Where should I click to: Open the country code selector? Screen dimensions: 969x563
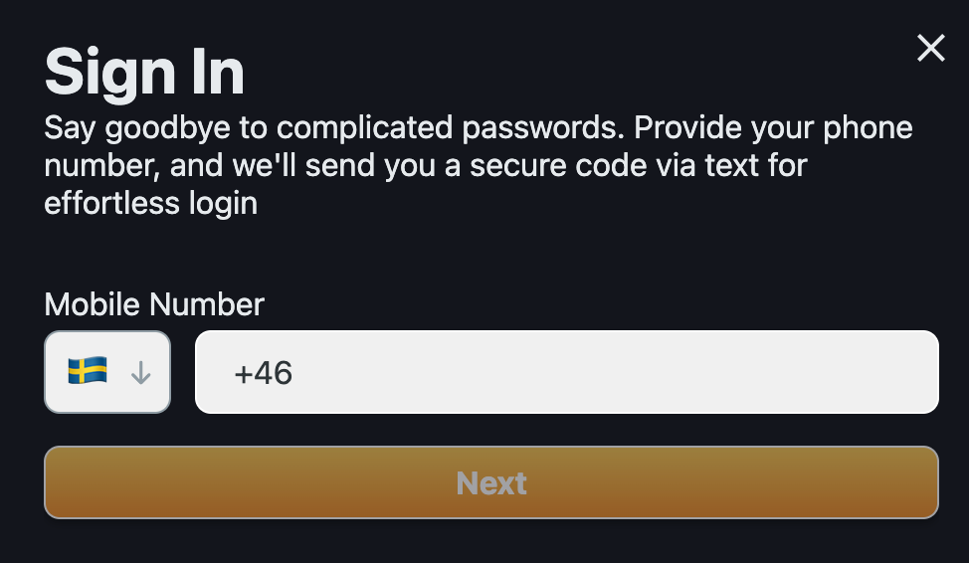[x=107, y=372]
